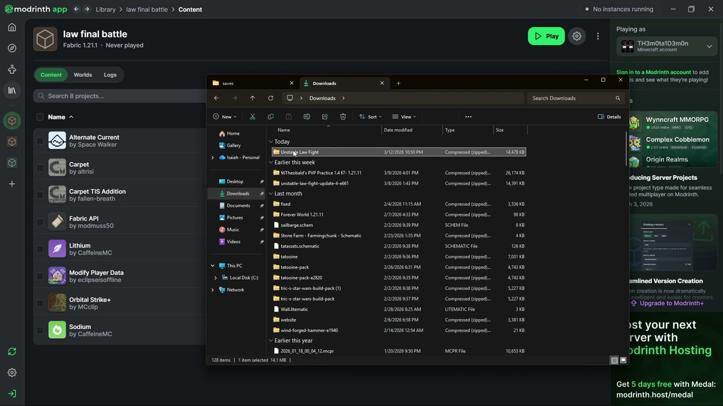Open See more options in File Explorer toolbar
Image resolution: width=723 pixels, height=406 pixels.
tap(468, 117)
